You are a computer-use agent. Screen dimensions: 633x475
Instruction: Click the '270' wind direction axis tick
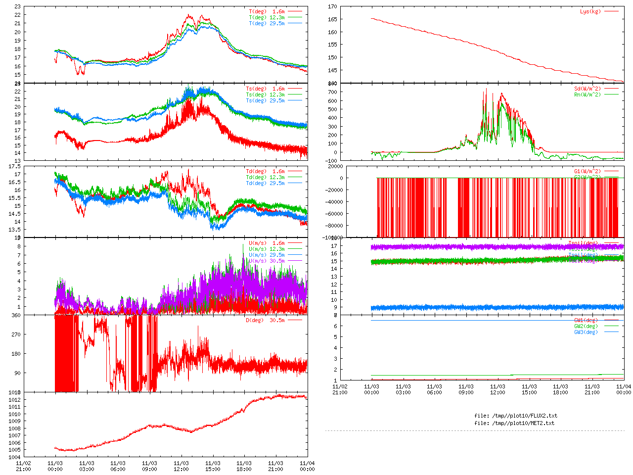tap(16, 335)
